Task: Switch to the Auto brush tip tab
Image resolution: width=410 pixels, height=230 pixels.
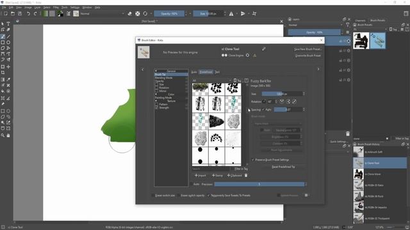Action: 194,72
